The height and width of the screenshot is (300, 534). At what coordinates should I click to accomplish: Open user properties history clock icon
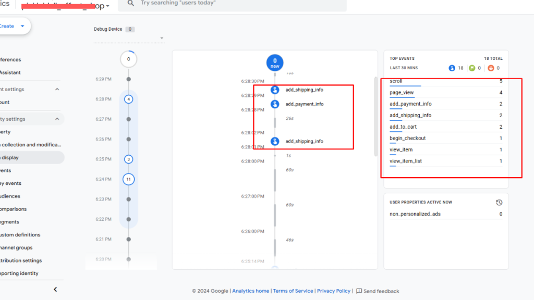[x=499, y=203]
